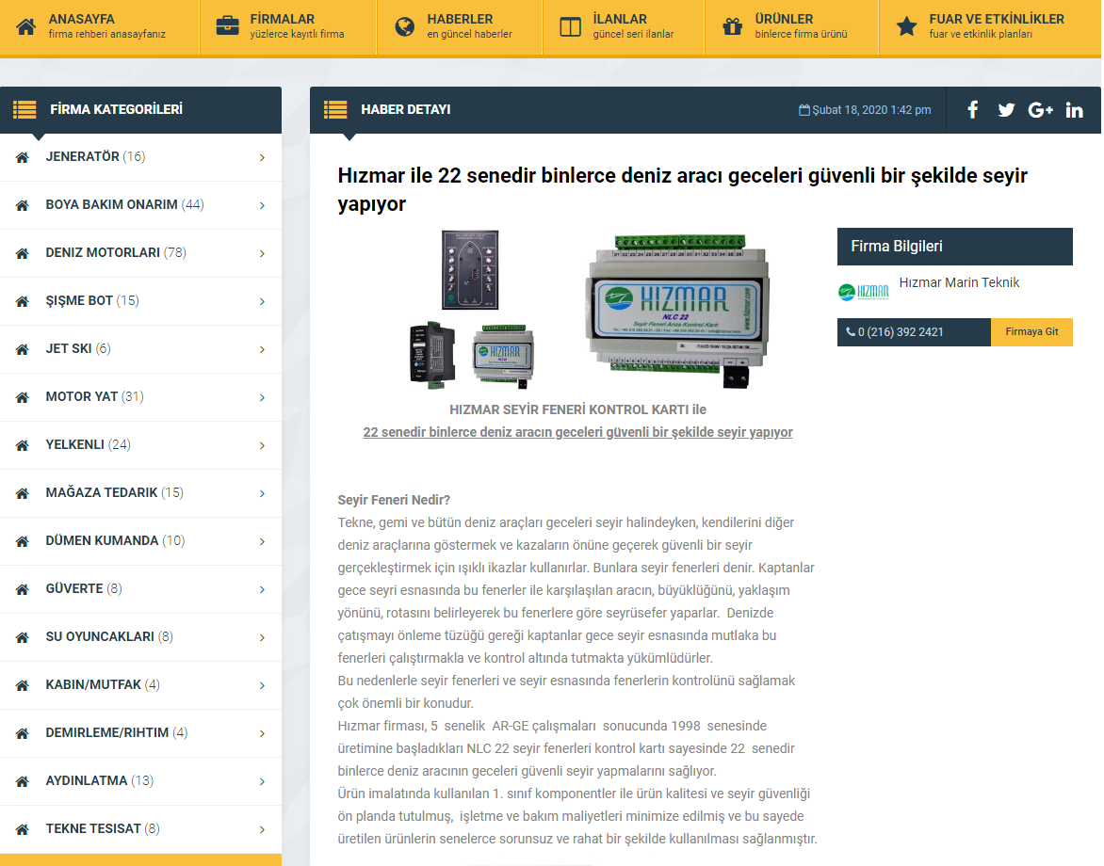Expand the DENIZ MOTORLARI chevron
This screenshot has width=1104, height=866.
262,253
